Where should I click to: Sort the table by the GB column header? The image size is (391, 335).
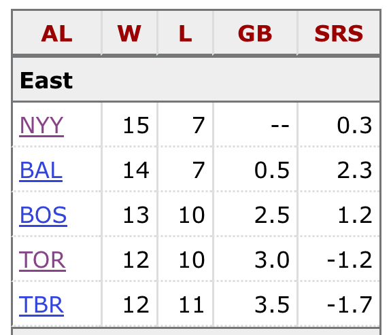(x=255, y=33)
